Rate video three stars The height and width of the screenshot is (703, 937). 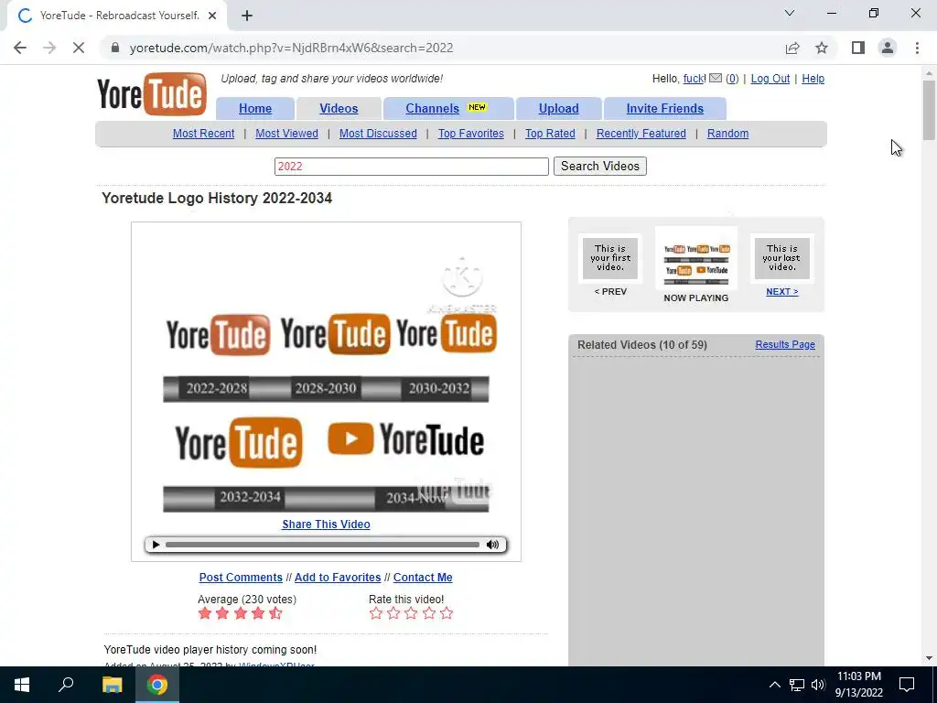[411, 613]
